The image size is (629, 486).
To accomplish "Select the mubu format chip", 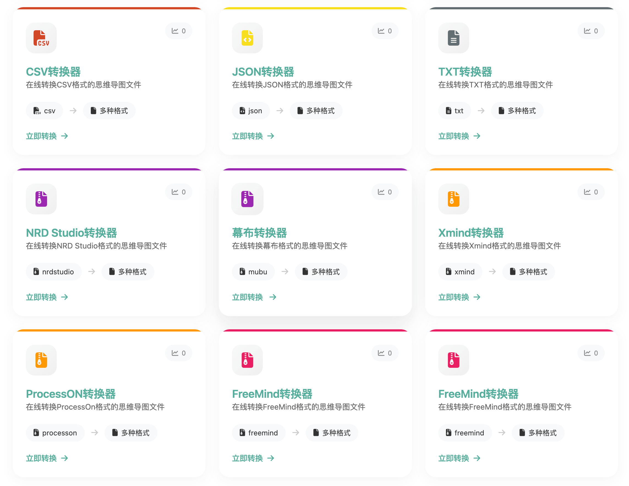I will click(253, 272).
